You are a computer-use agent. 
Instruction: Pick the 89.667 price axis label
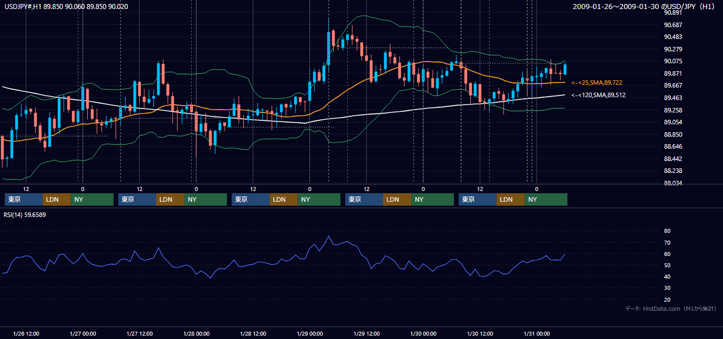point(673,85)
